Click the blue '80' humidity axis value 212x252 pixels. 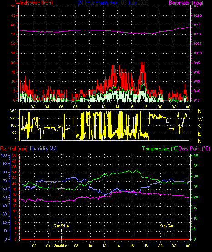[5, 172]
